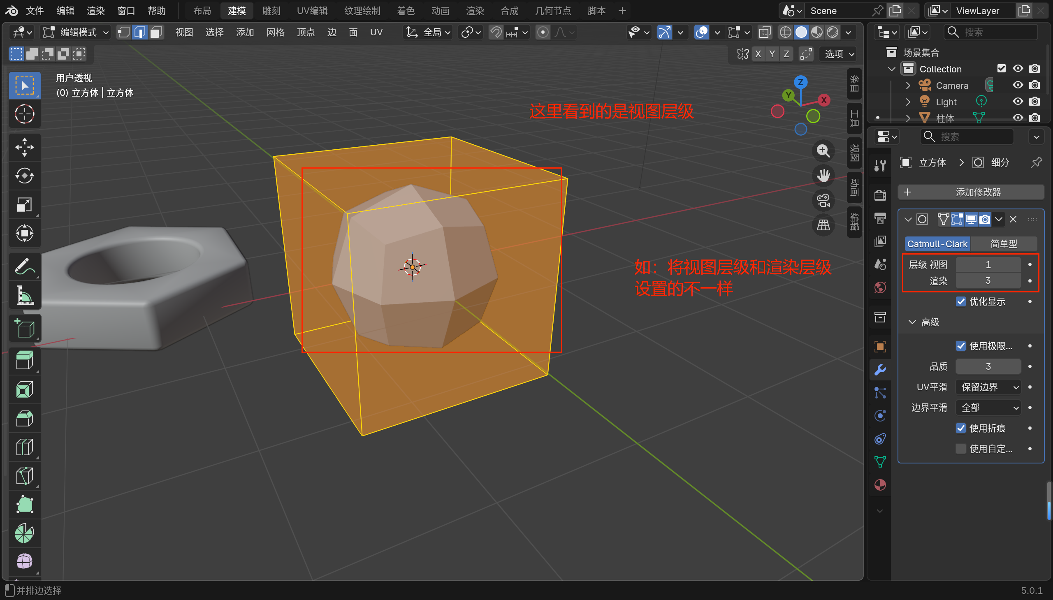
Task: Select the 简单型 subdivision type button
Action: tap(1004, 244)
